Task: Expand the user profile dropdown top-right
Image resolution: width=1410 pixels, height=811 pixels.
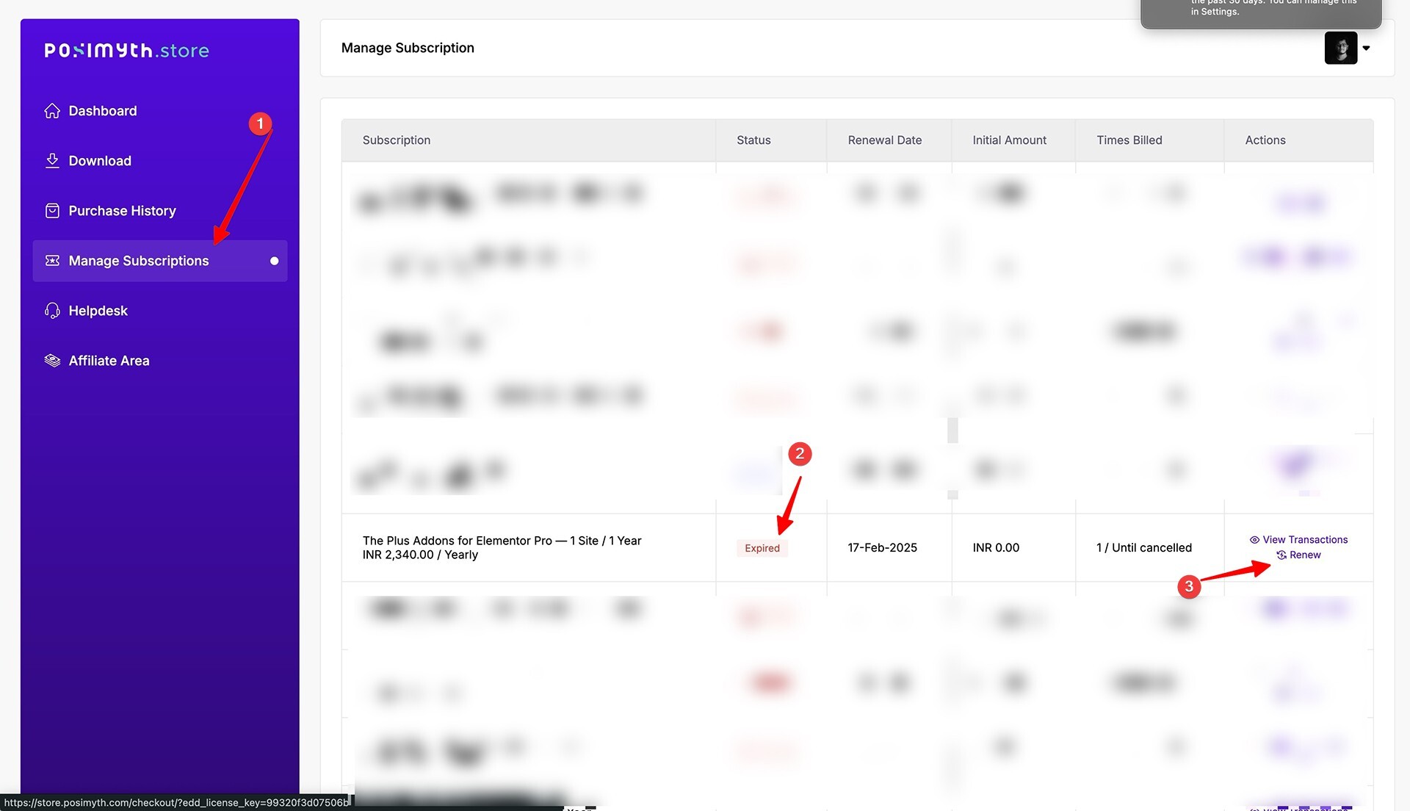Action: tap(1365, 48)
